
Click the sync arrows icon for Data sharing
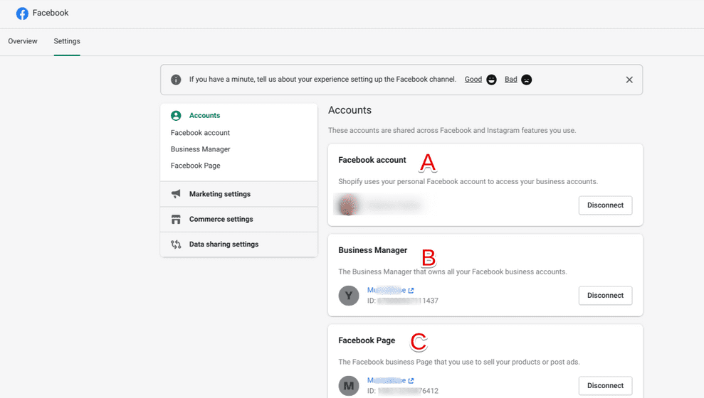coord(176,244)
